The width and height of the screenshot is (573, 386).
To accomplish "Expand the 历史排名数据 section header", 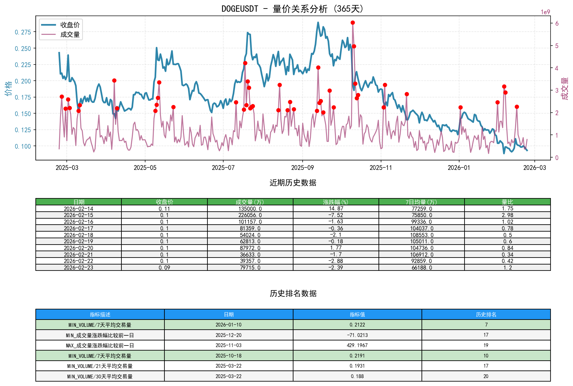I will coord(293,294).
